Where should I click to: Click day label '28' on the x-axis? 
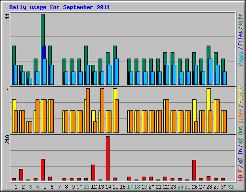[x=209, y=187]
